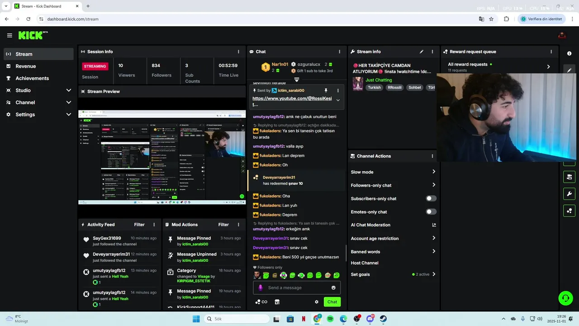
Task: Open pinned message three-dot menu
Action: [337, 91]
